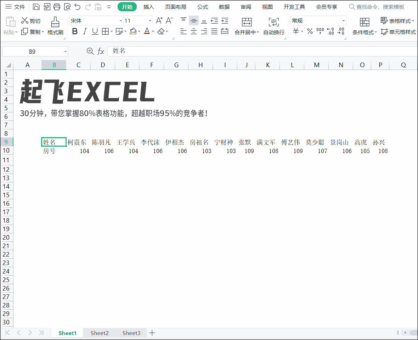Center text horizontally icon
The width and height of the screenshot is (418, 340).
click(194, 31)
